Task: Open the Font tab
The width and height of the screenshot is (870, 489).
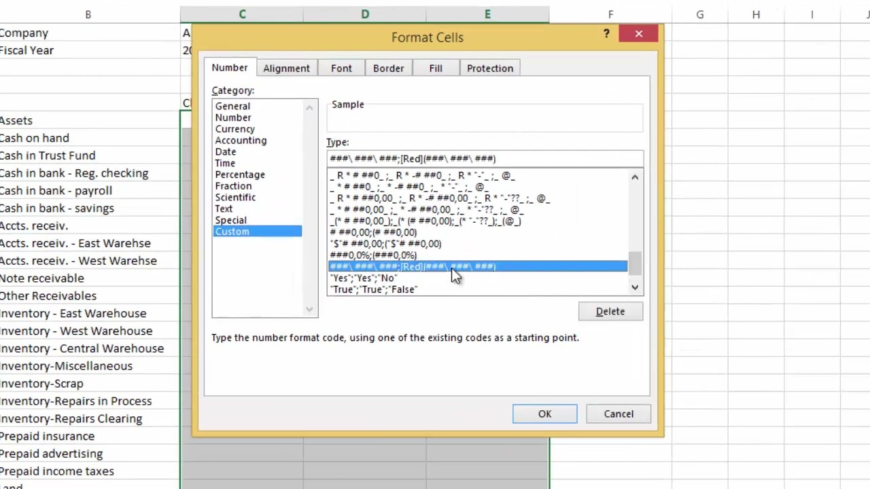Action: tap(341, 68)
